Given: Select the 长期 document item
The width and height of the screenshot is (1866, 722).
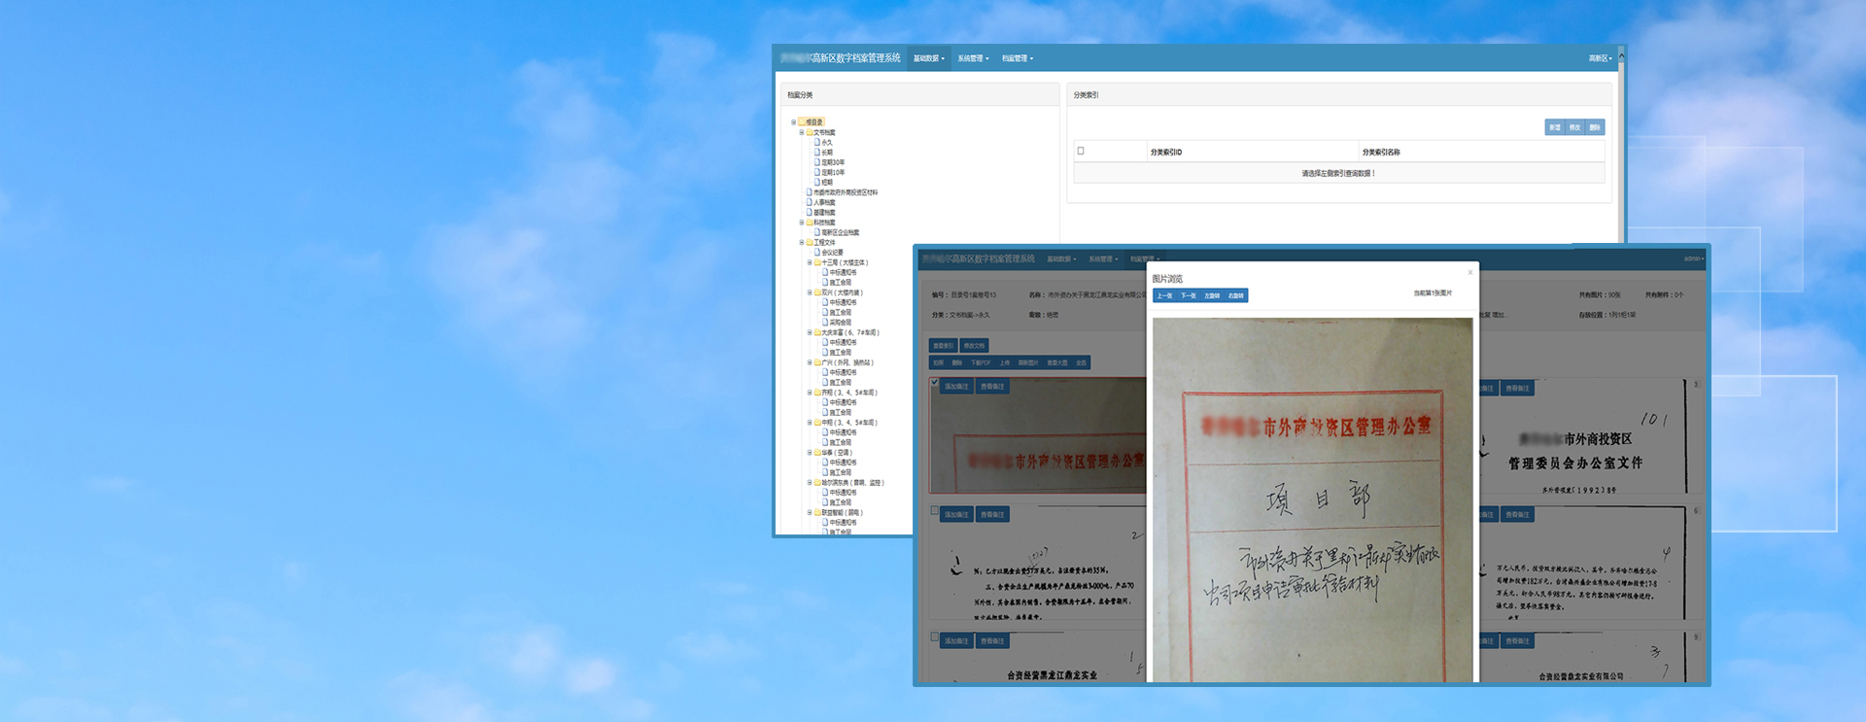Looking at the screenshot, I should click(x=823, y=153).
